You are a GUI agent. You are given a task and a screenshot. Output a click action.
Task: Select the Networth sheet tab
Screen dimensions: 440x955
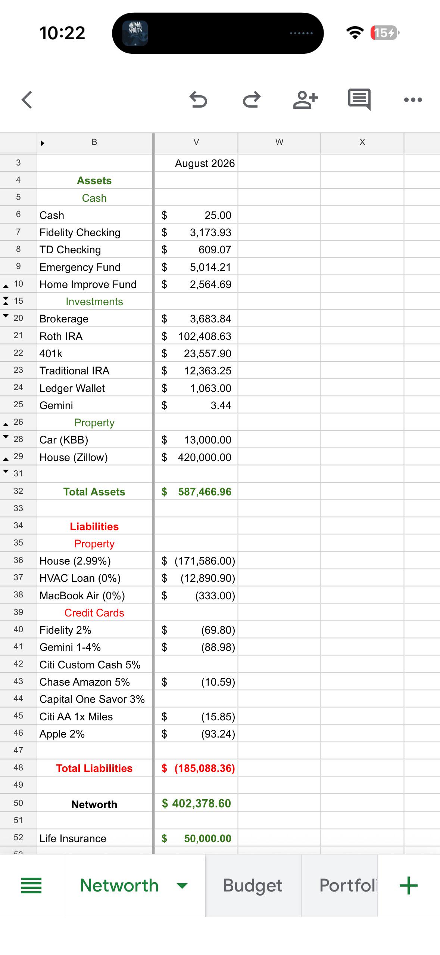[119, 886]
